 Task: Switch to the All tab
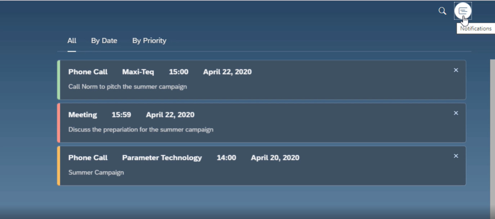[x=72, y=41]
